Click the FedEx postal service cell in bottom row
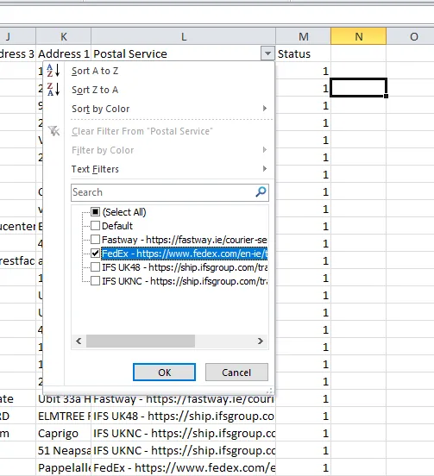 pos(184,467)
